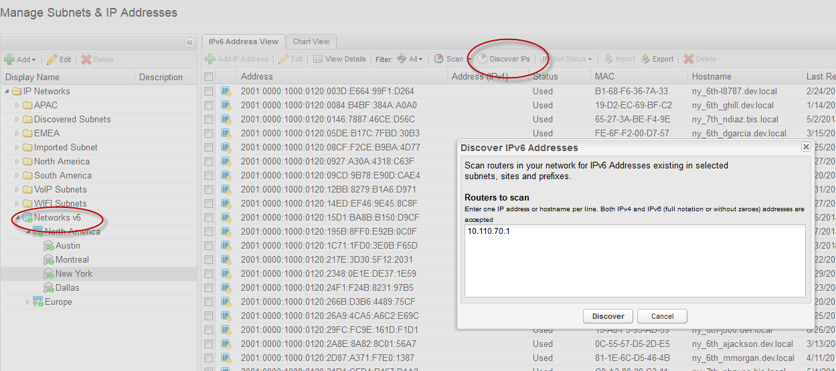The height and width of the screenshot is (371, 836).
Task: Close the Discover IPv6 Addresses dialog
Action: [806, 147]
